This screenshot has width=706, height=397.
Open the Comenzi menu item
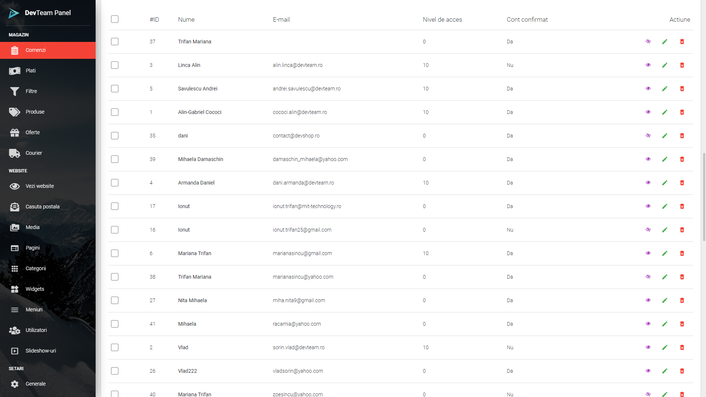[36, 50]
